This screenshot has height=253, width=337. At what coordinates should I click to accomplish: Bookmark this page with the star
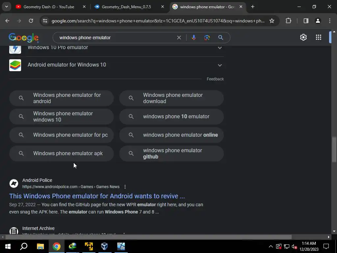tap(272, 21)
